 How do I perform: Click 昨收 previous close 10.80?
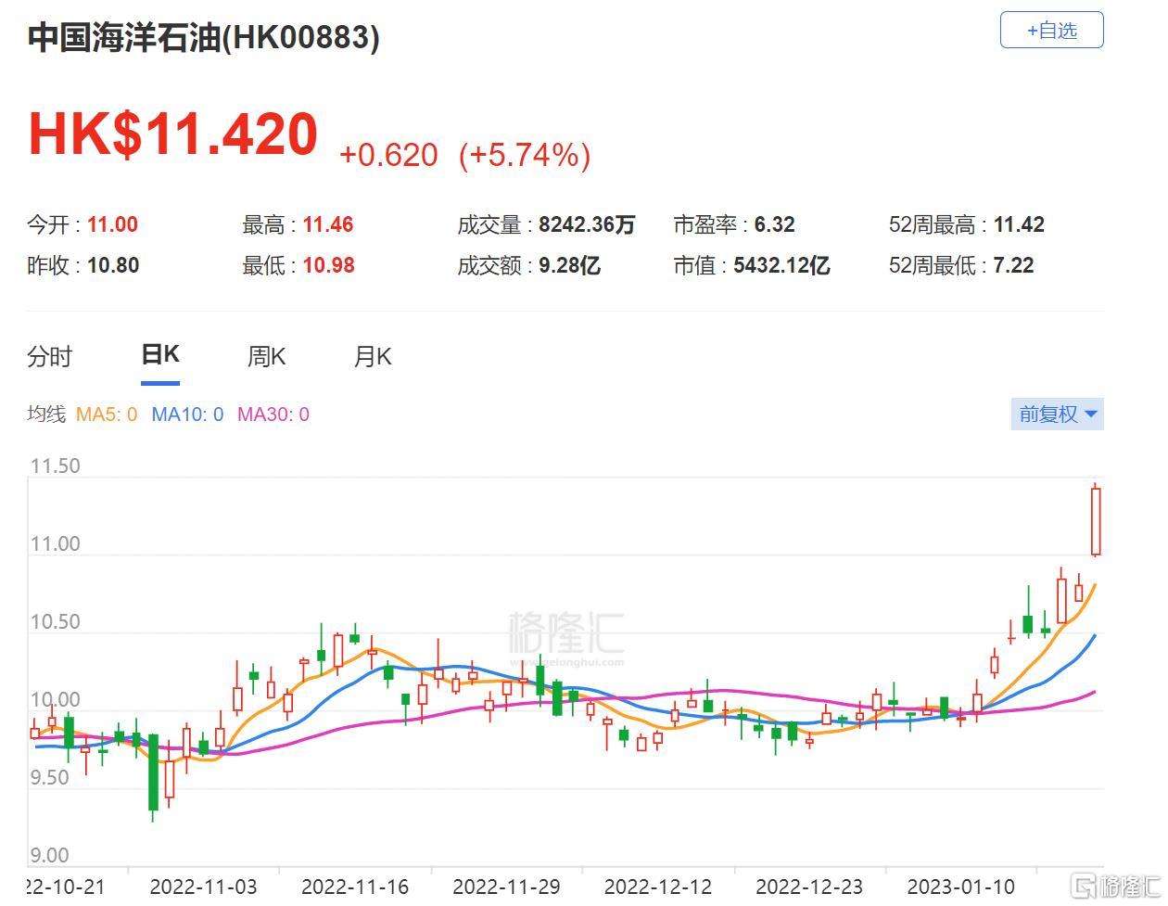click(x=113, y=266)
